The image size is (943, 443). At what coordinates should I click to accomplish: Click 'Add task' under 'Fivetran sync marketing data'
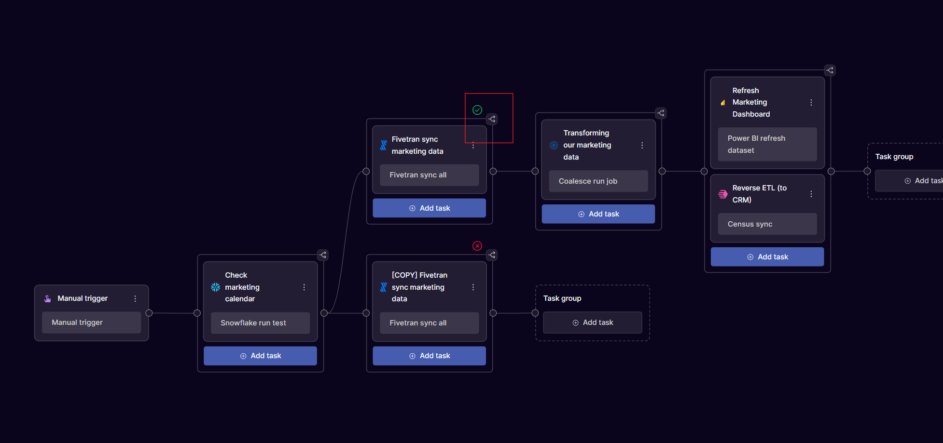tap(429, 208)
